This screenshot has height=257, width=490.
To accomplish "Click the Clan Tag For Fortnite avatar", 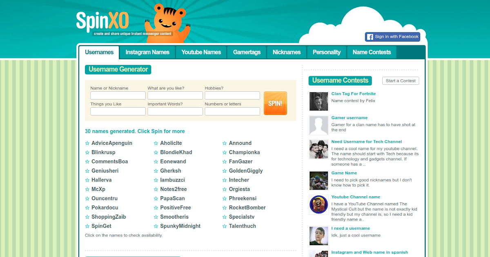I will coord(319,101).
